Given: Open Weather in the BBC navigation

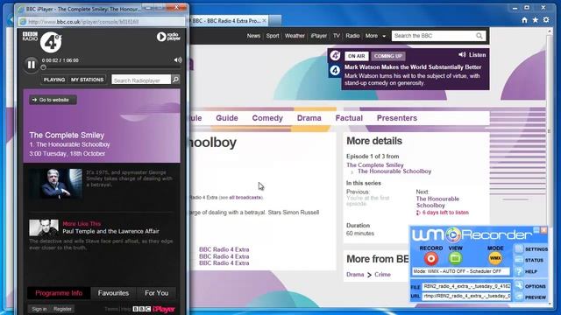Looking at the screenshot, I should (x=295, y=36).
